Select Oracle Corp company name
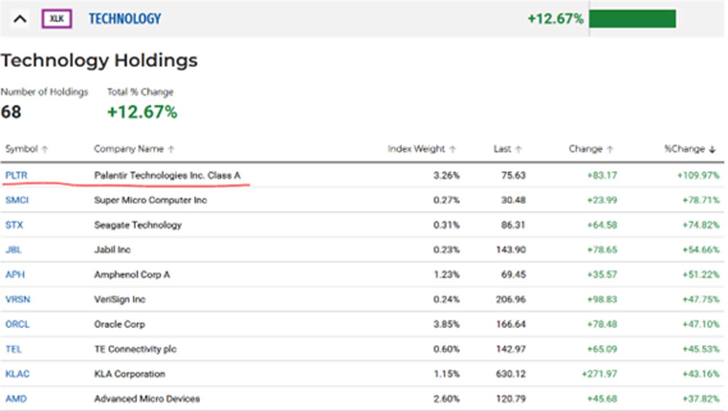Viewport: 728px width, 411px height. pyautogui.click(x=119, y=324)
